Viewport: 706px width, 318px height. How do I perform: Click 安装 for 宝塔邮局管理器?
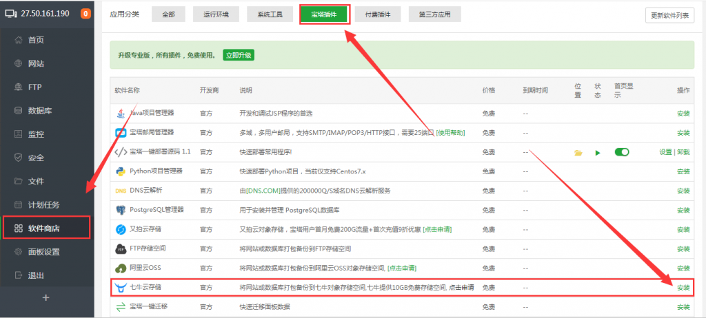[683, 133]
